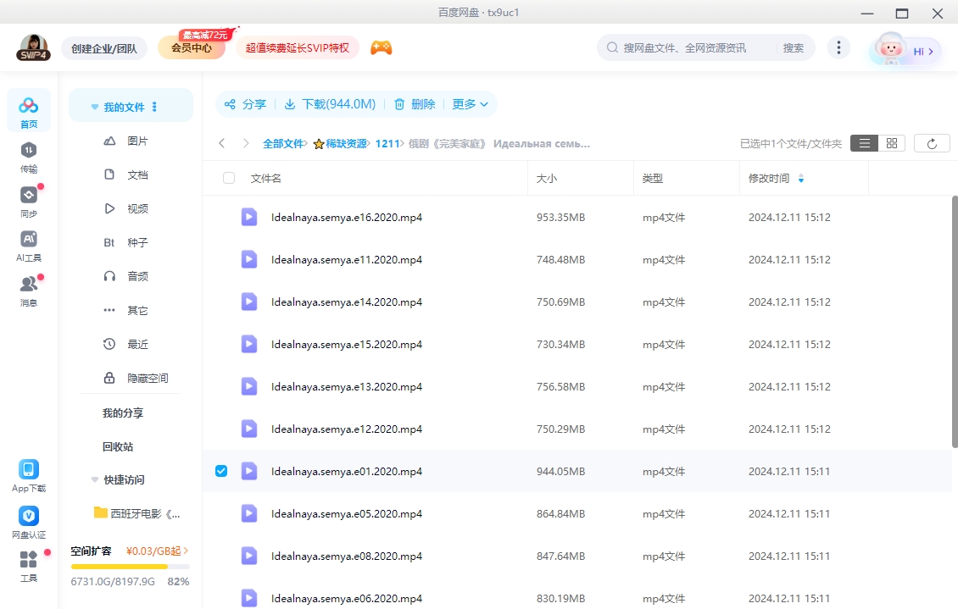Collapse the 快捷访问 section
This screenshot has width=958, height=609.
tap(117, 479)
